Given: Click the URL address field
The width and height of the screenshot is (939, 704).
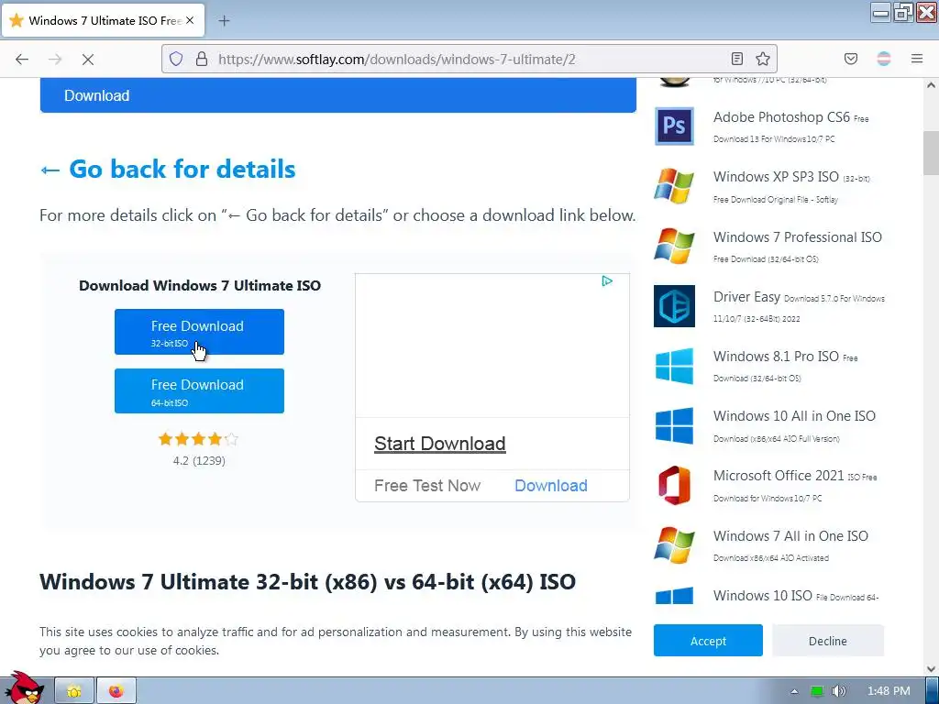Looking at the screenshot, I should tap(470, 59).
